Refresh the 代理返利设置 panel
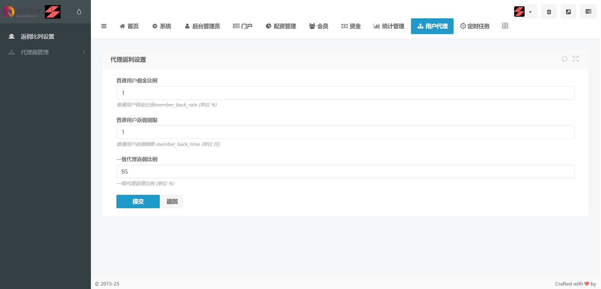 (564, 59)
